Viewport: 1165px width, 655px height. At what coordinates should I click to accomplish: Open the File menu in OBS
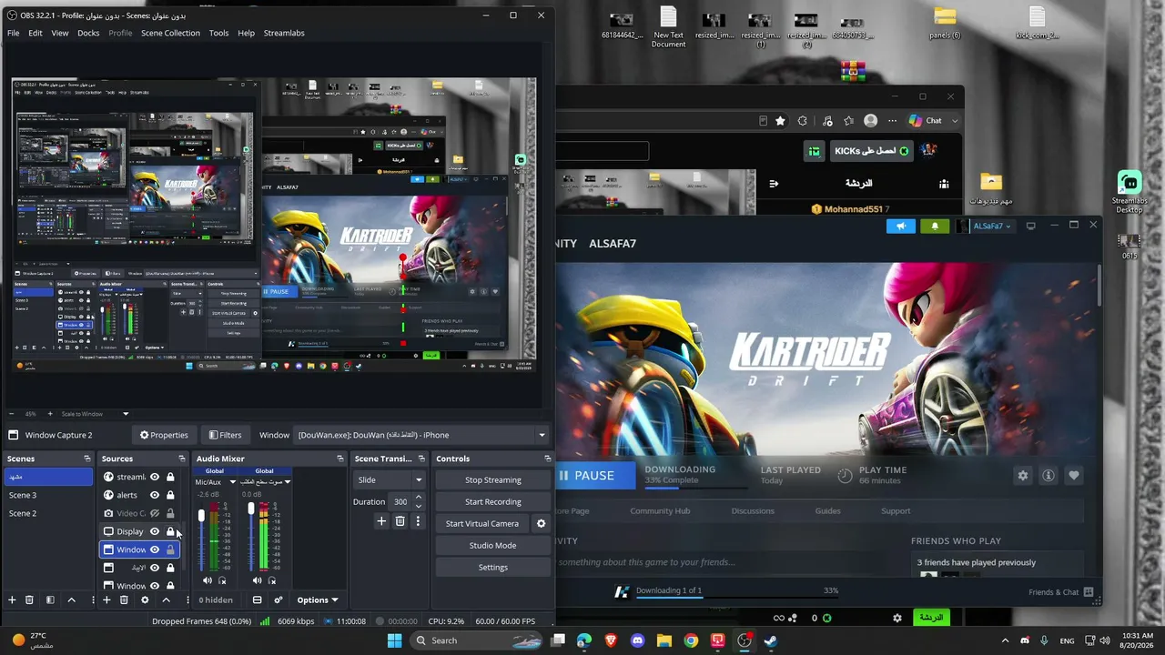coord(14,33)
